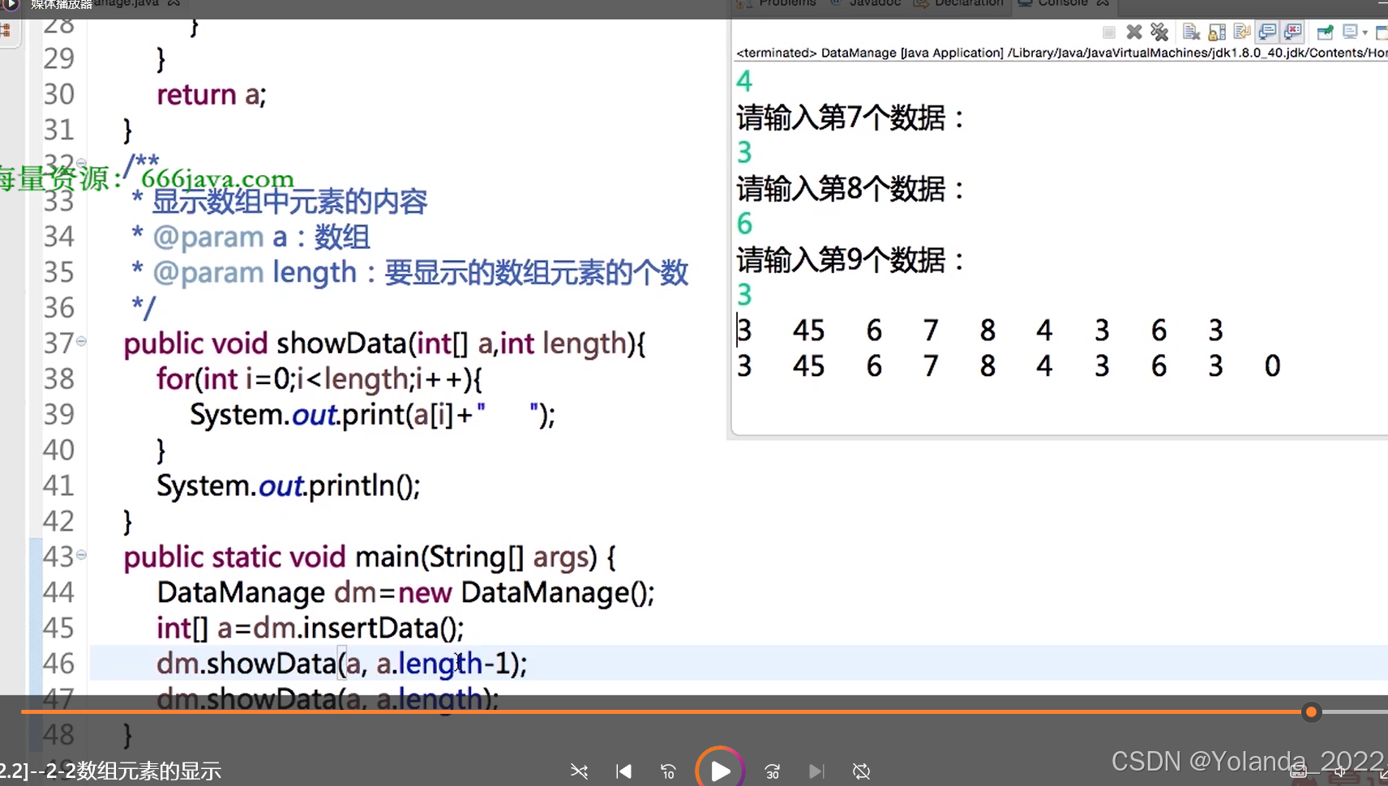This screenshot has width=1388, height=786.
Task: Click the "@param a" comment line
Action: tap(251, 237)
